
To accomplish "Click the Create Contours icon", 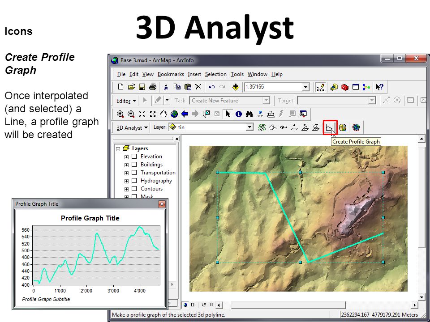I will coord(262,127).
